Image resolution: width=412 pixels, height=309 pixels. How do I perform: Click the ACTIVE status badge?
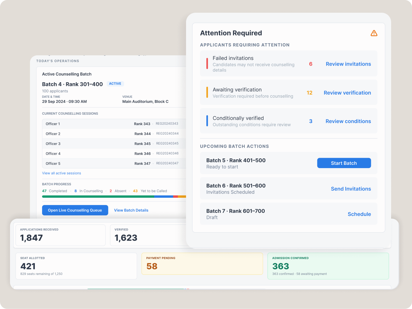tap(115, 84)
